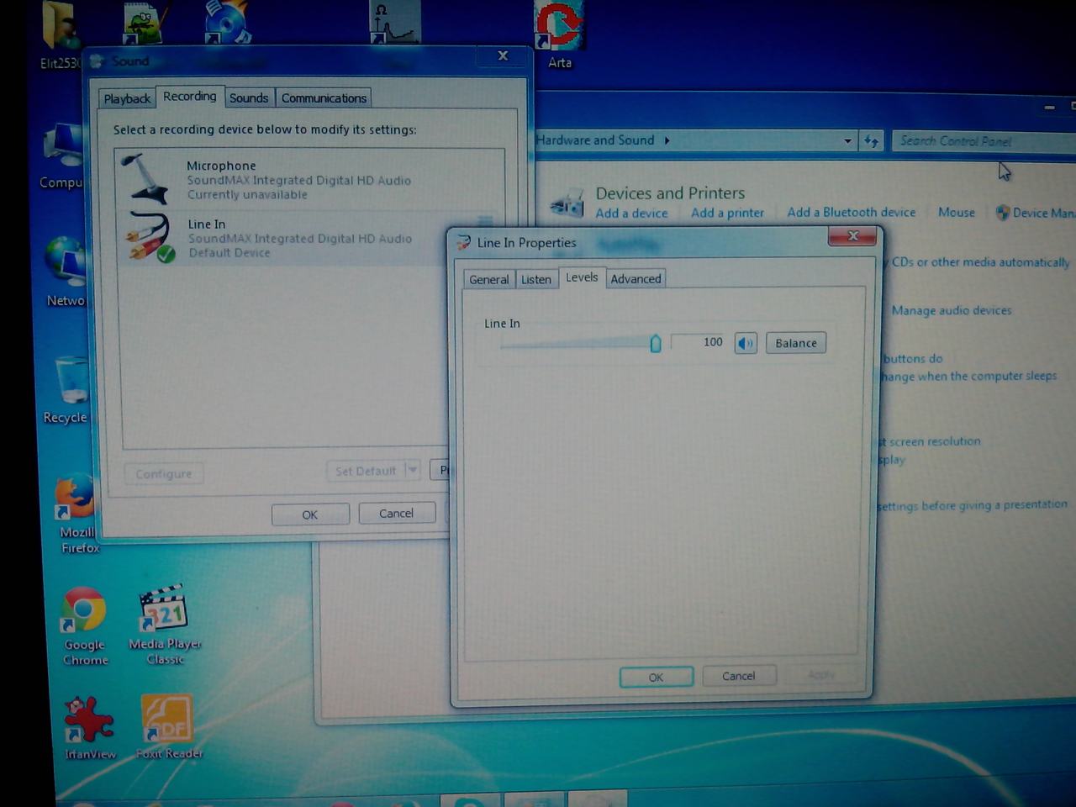Minimize the Control Panel window
This screenshot has width=1076, height=807.
click(1049, 108)
